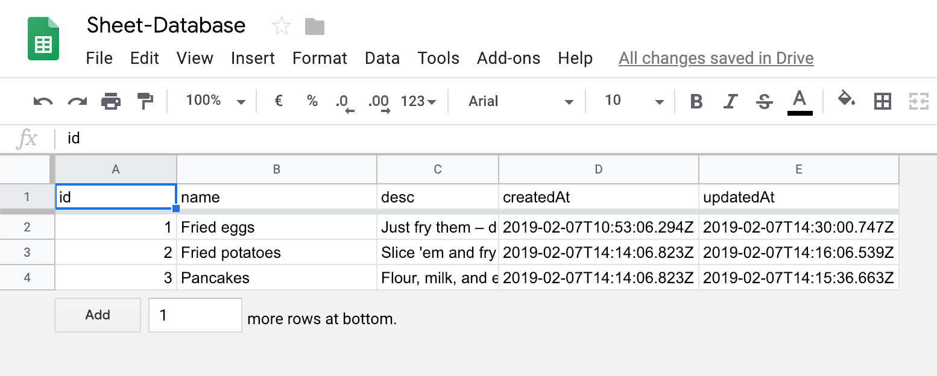Open the Add-ons menu
This screenshot has height=376, width=937.
[x=508, y=58]
